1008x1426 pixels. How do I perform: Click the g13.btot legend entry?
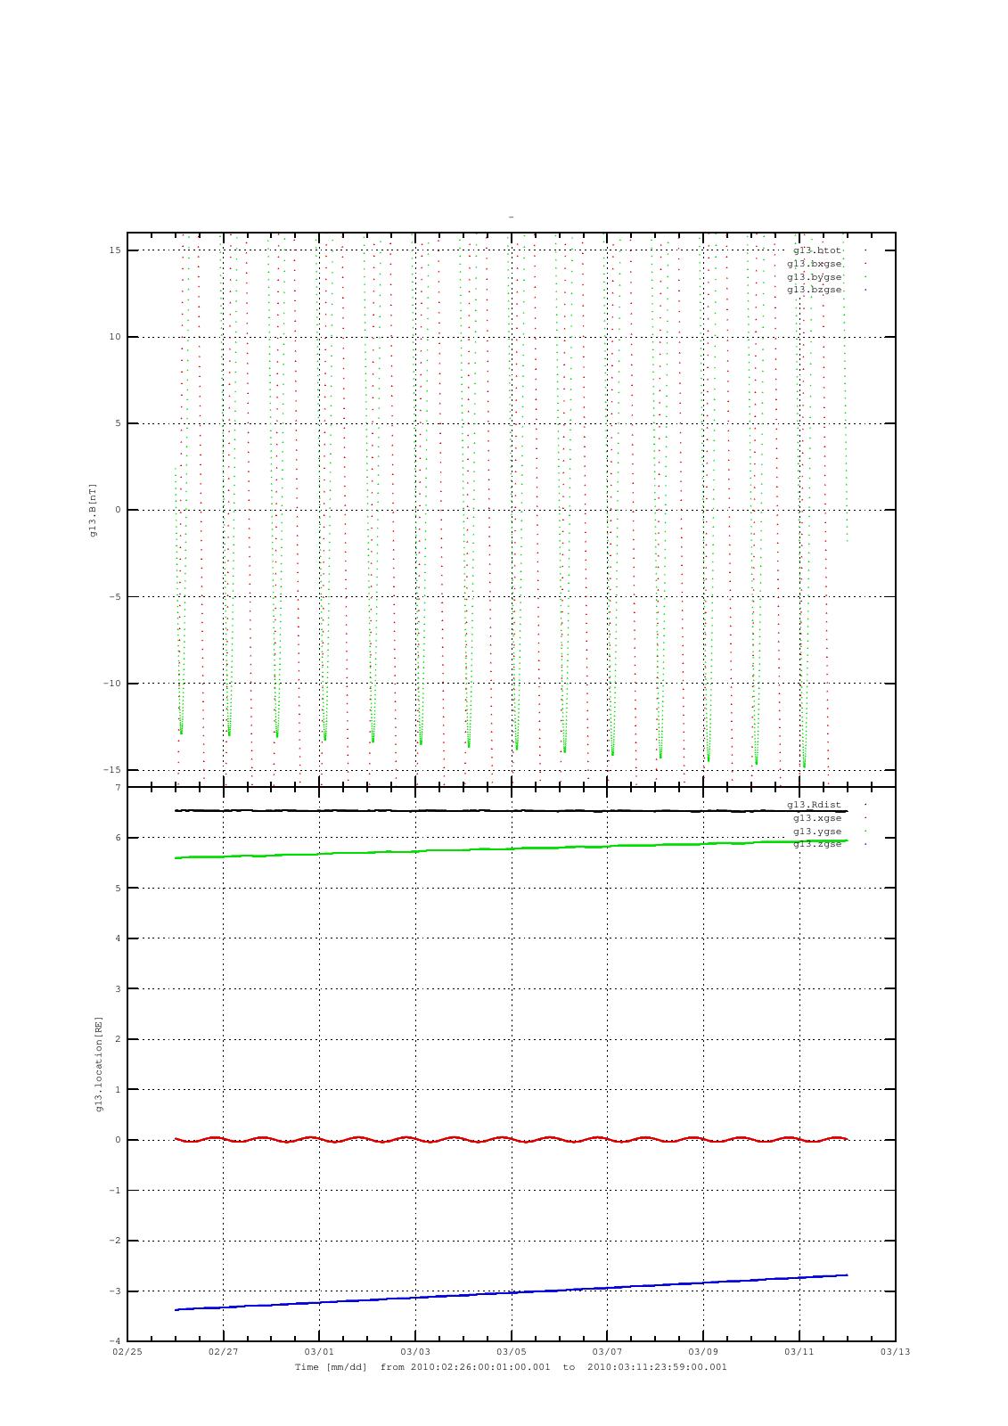pos(816,250)
